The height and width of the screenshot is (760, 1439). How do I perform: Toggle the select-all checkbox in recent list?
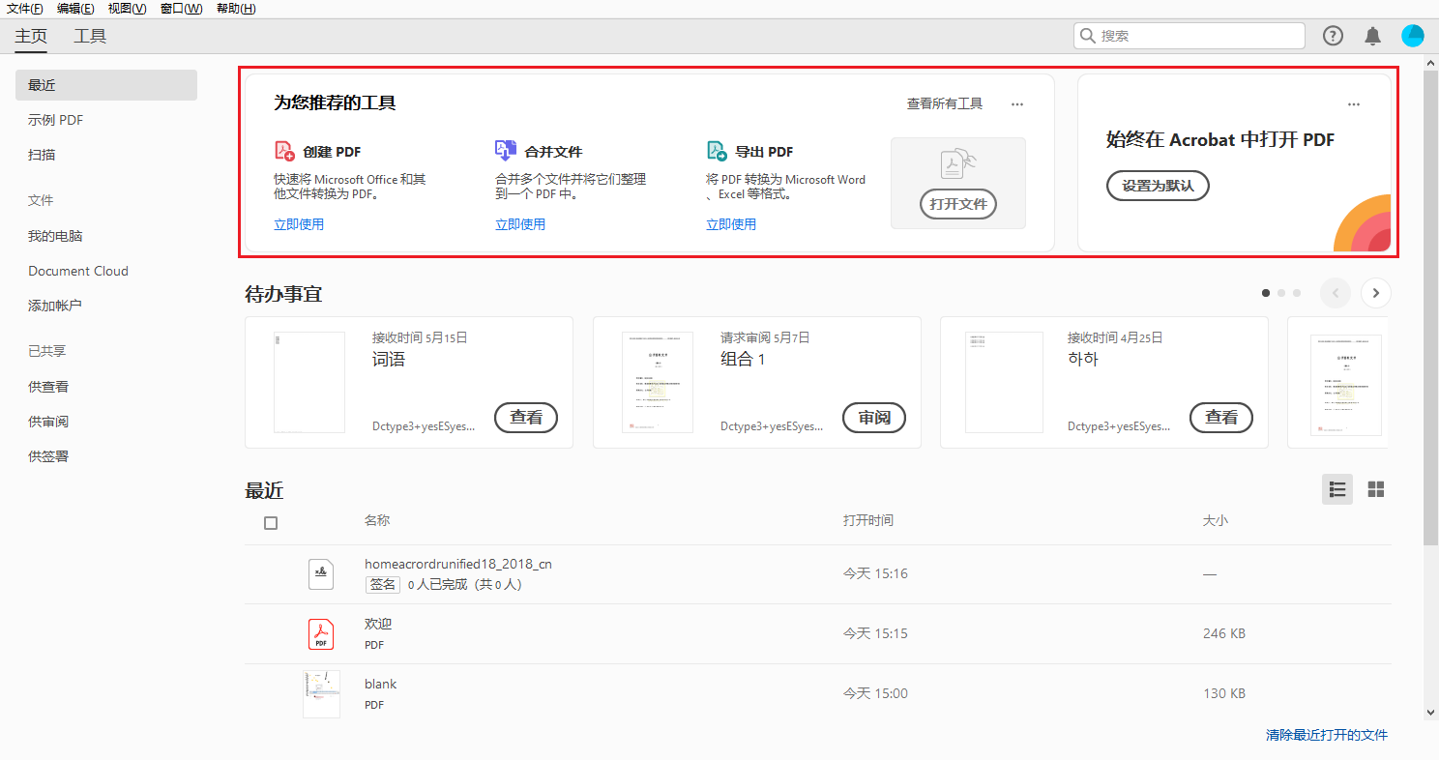pos(271,523)
